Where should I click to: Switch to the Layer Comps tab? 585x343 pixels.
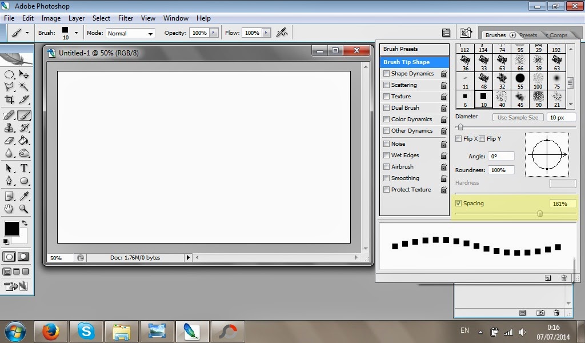(556, 35)
